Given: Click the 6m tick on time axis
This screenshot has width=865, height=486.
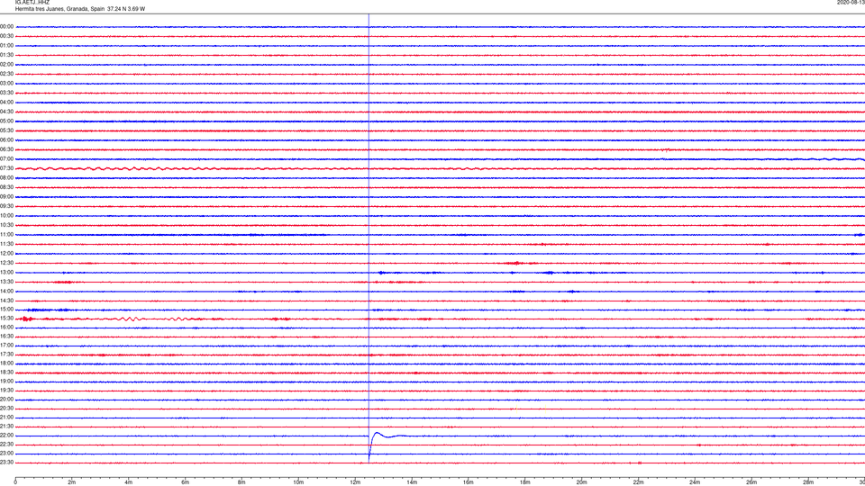Looking at the screenshot, I should [185, 482].
